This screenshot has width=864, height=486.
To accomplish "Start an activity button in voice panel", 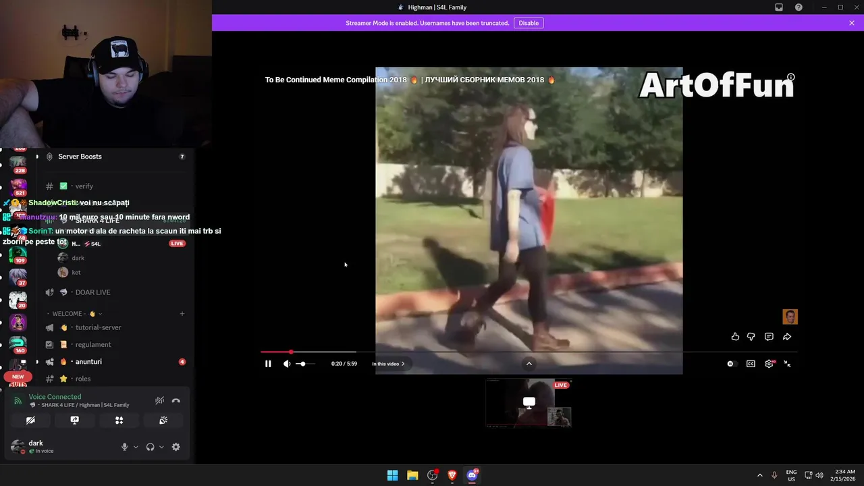I will tap(119, 420).
